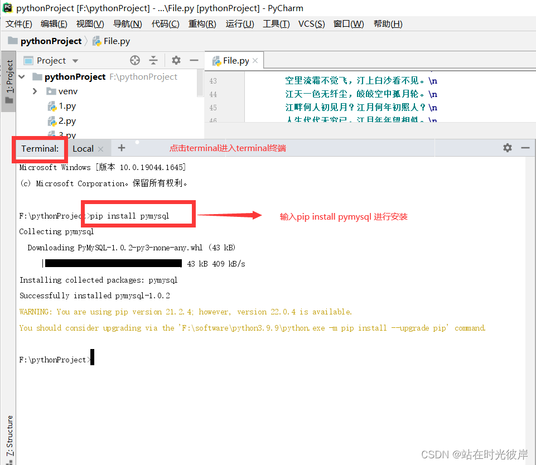Toggle the 1: Project side tool window
The width and height of the screenshot is (536, 465).
tap(9, 81)
